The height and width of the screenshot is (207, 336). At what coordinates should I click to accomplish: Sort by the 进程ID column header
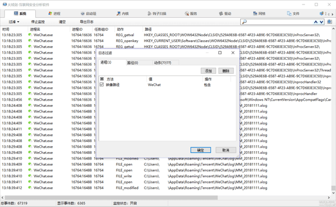click(x=77, y=29)
